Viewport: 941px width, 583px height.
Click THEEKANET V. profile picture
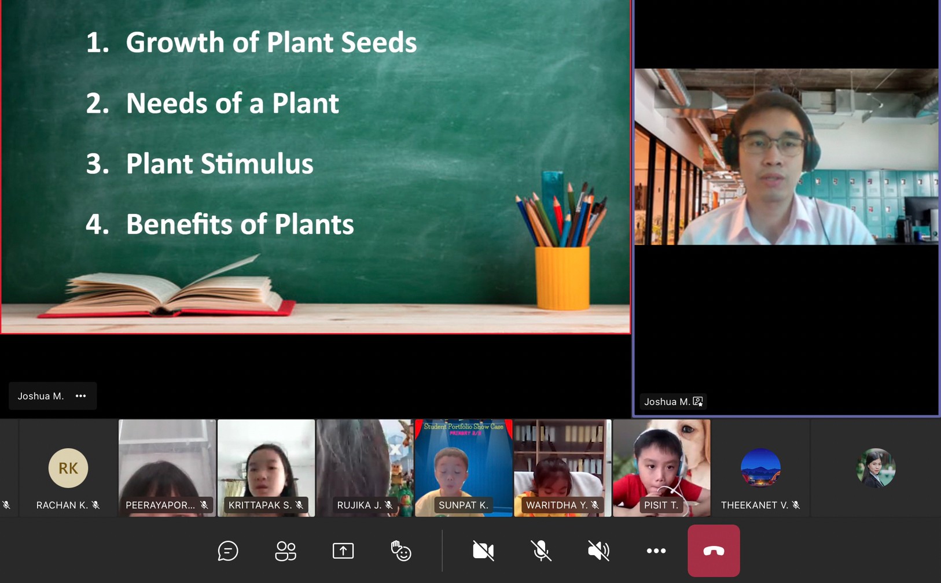click(760, 468)
